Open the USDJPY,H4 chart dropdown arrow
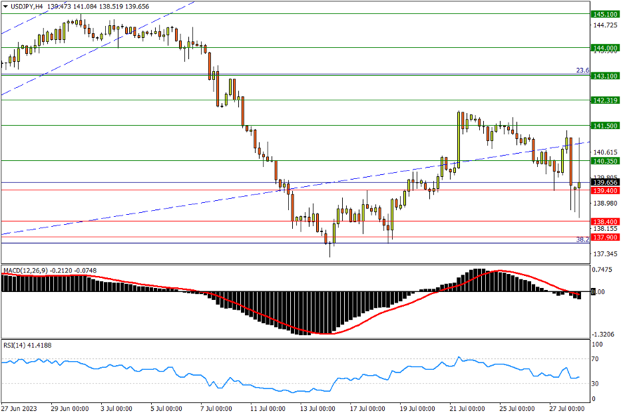The image size is (623, 415). coord(6,6)
